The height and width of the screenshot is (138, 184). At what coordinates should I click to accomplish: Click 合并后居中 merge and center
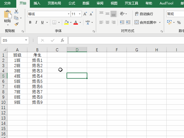pos(146,22)
